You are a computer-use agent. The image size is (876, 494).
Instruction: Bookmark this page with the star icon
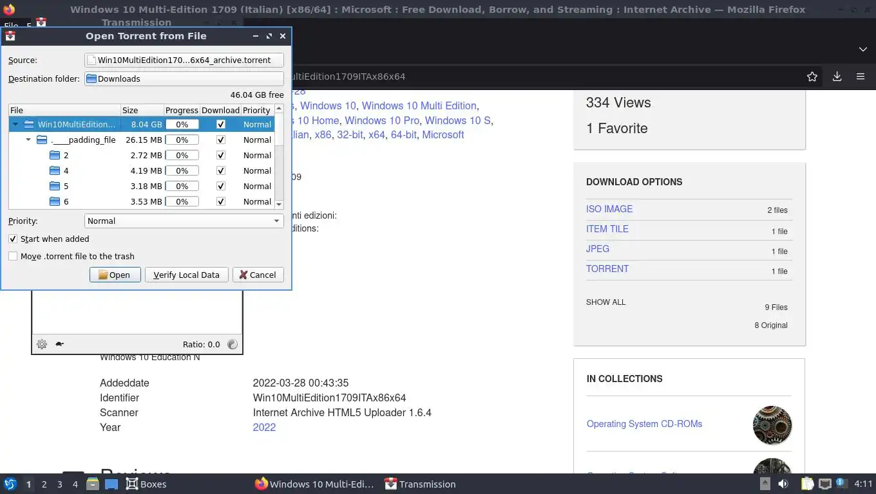[812, 77]
